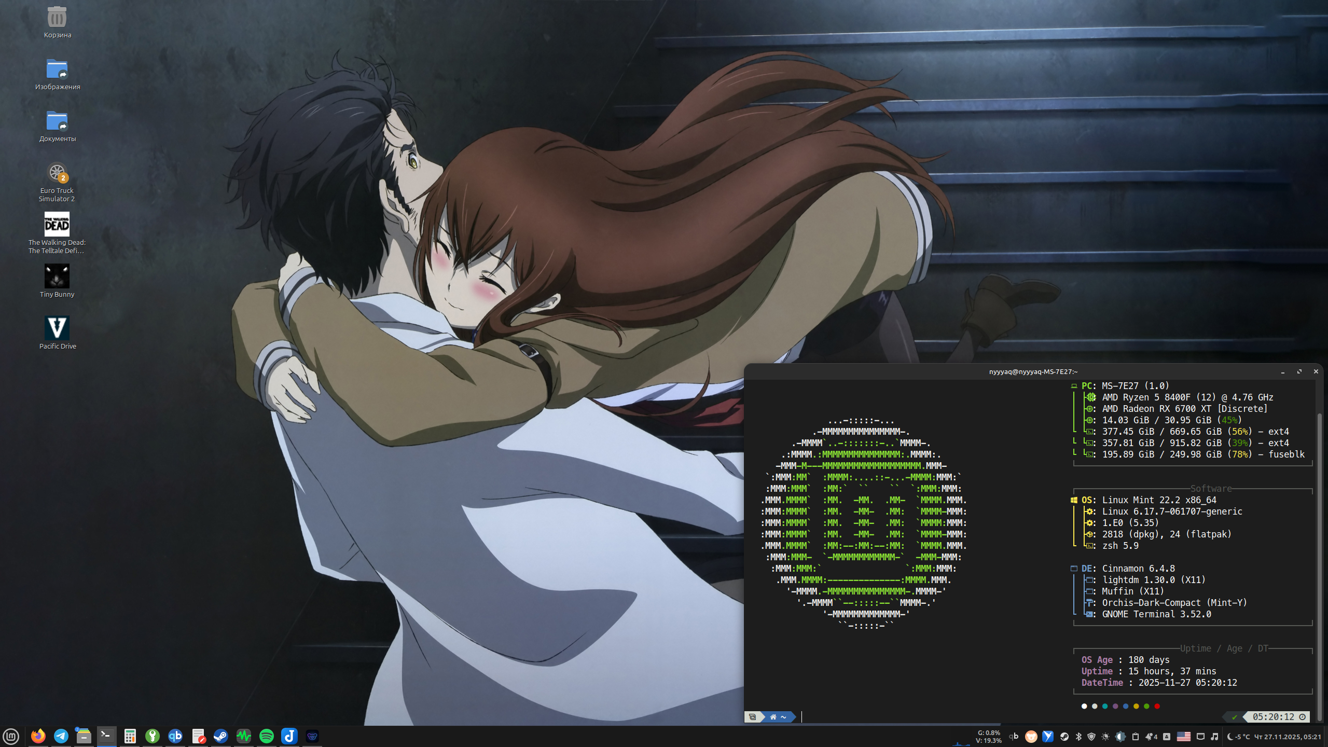
Task: Open the green key password manager
Action: point(153,736)
